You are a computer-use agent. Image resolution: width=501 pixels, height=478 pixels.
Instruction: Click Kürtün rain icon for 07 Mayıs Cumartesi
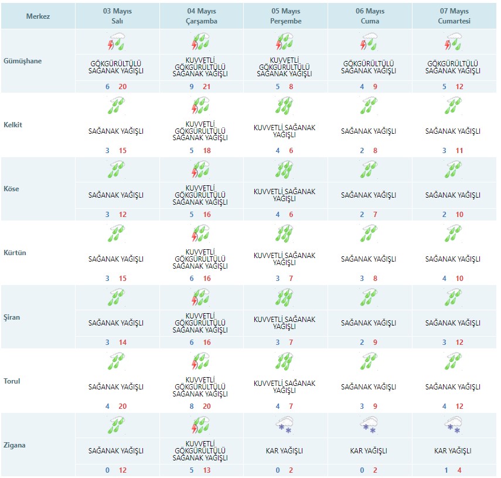point(453,234)
